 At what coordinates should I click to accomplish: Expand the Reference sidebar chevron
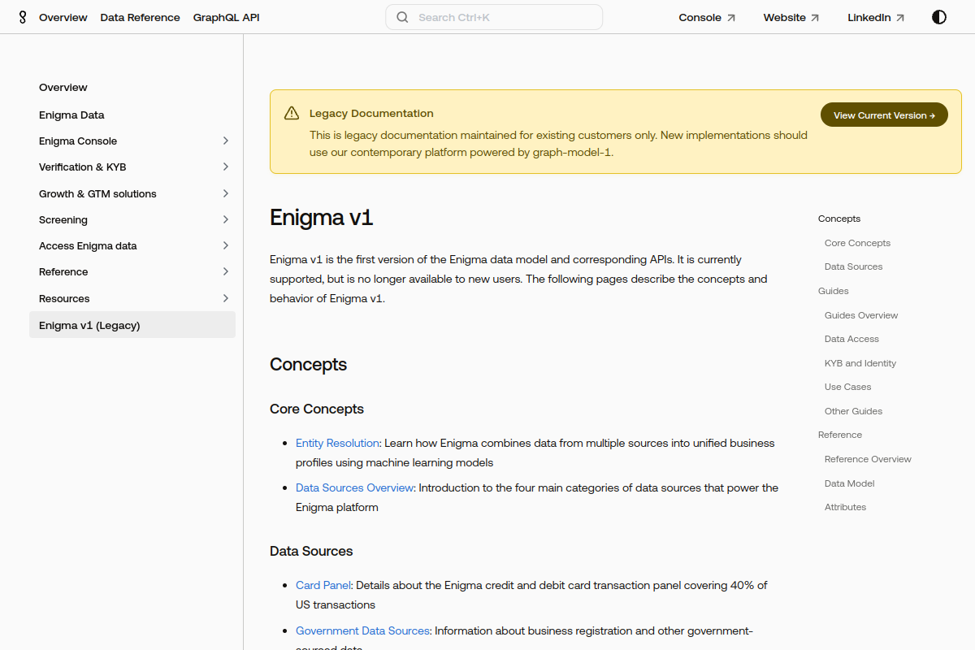click(226, 271)
